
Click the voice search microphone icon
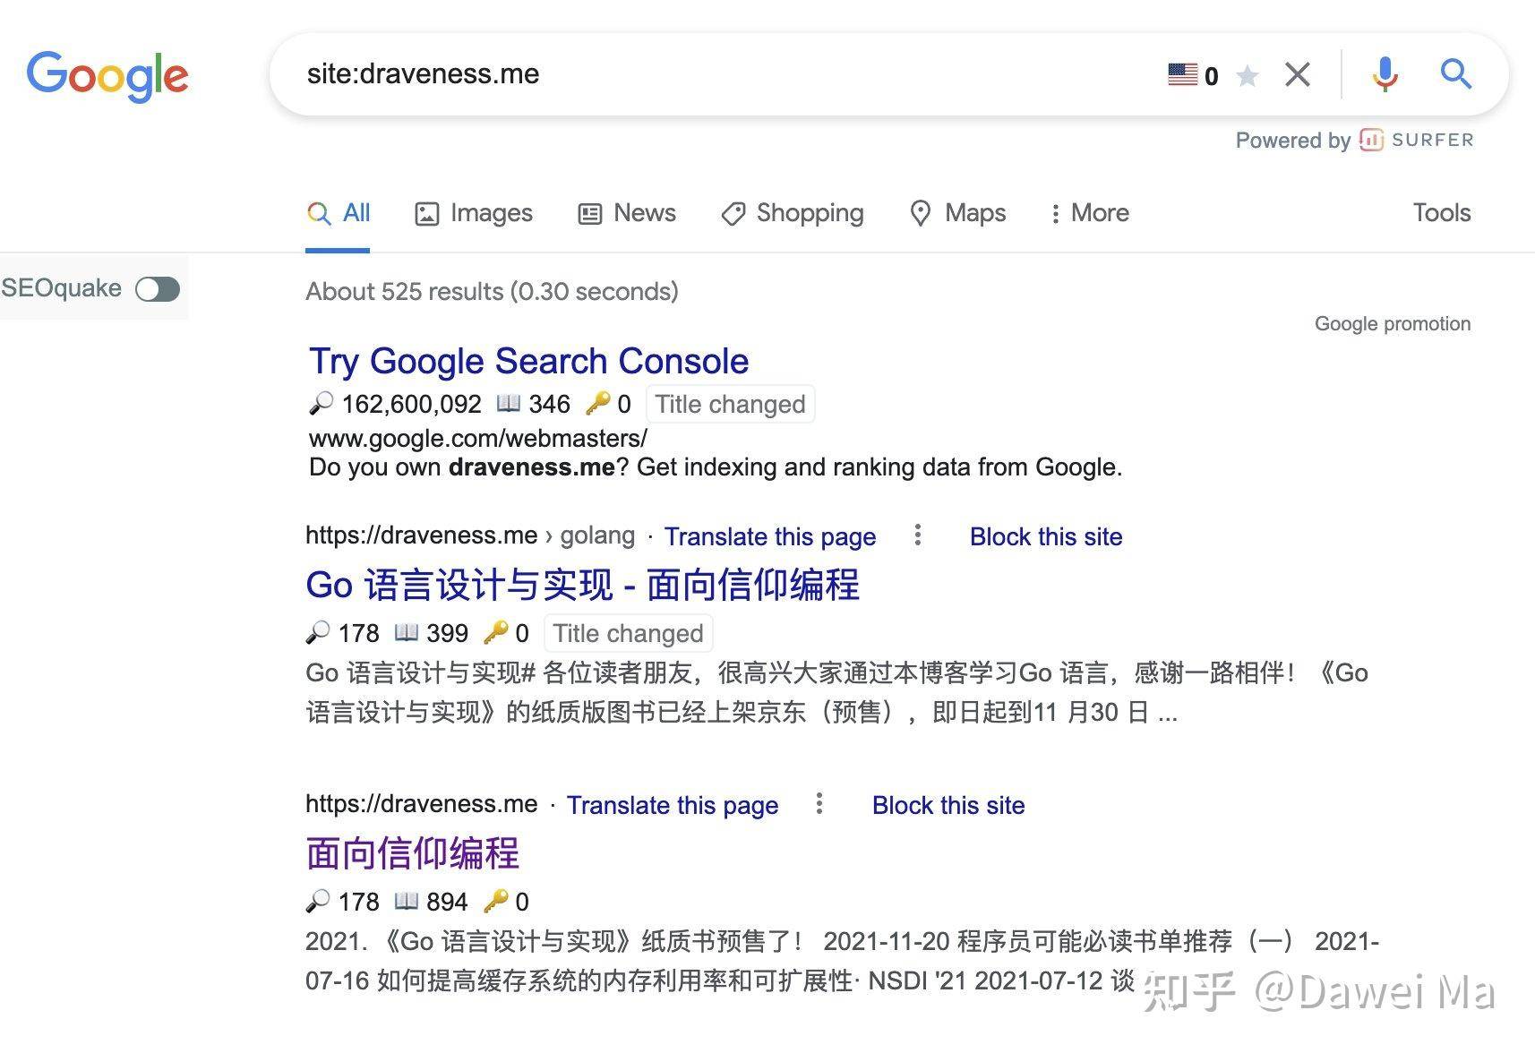[x=1385, y=74]
